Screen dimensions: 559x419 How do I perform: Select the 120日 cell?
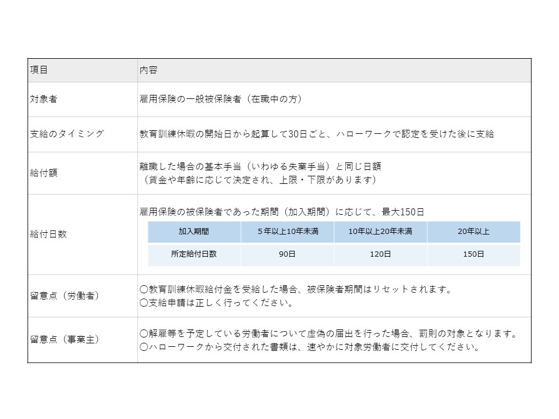[380, 254]
